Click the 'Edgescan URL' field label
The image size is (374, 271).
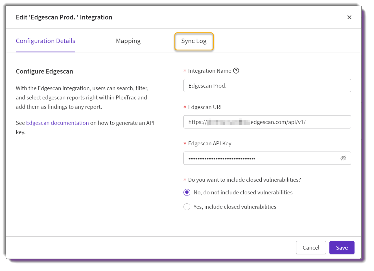205,107
